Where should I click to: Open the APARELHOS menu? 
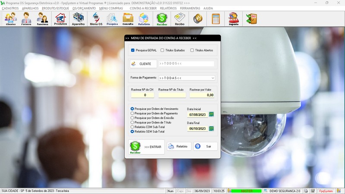coord(30,8)
